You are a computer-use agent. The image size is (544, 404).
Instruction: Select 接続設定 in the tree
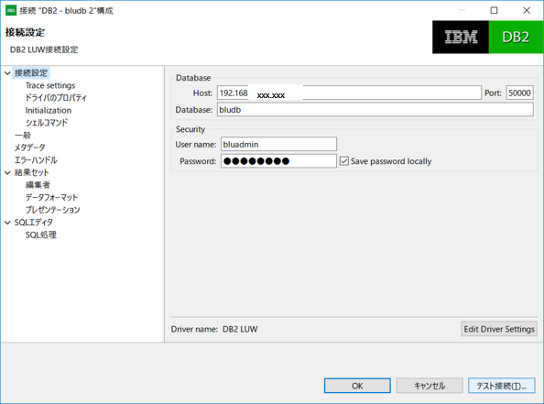(x=31, y=73)
